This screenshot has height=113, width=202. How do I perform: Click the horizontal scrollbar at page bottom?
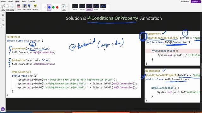coord(52,111)
